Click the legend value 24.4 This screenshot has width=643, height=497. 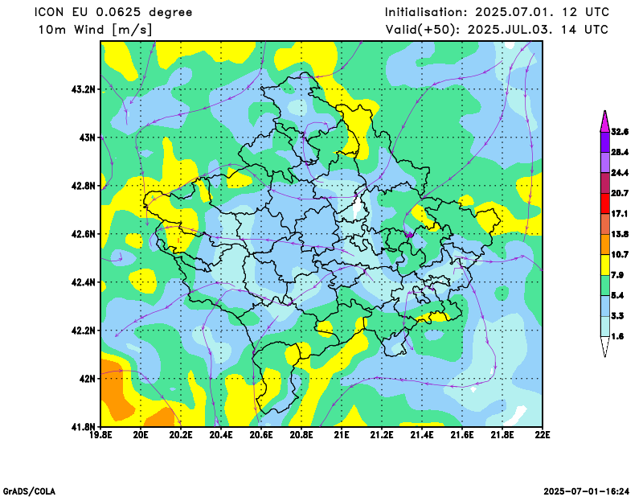620,173
